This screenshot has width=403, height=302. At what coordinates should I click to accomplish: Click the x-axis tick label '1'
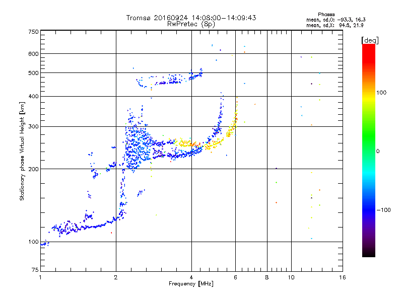pyautogui.click(x=40, y=277)
